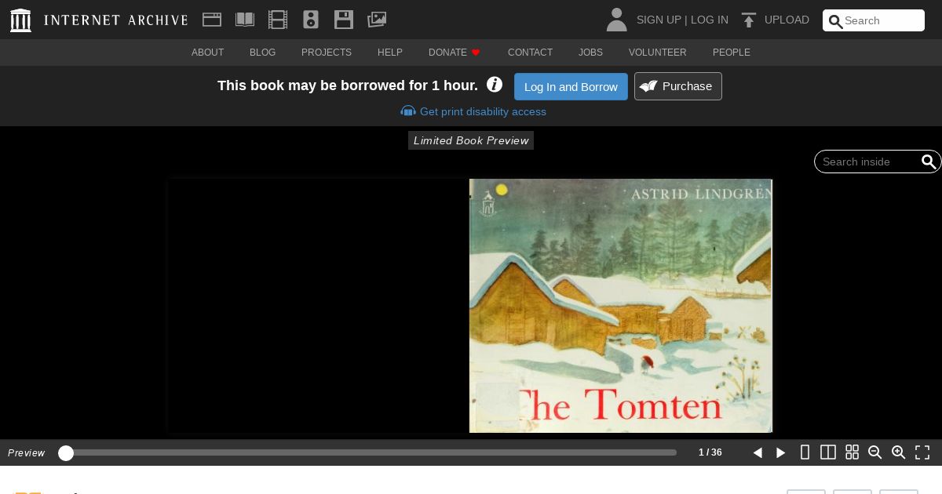Open the Texts book icon
942x494 pixels.
point(245,20)
